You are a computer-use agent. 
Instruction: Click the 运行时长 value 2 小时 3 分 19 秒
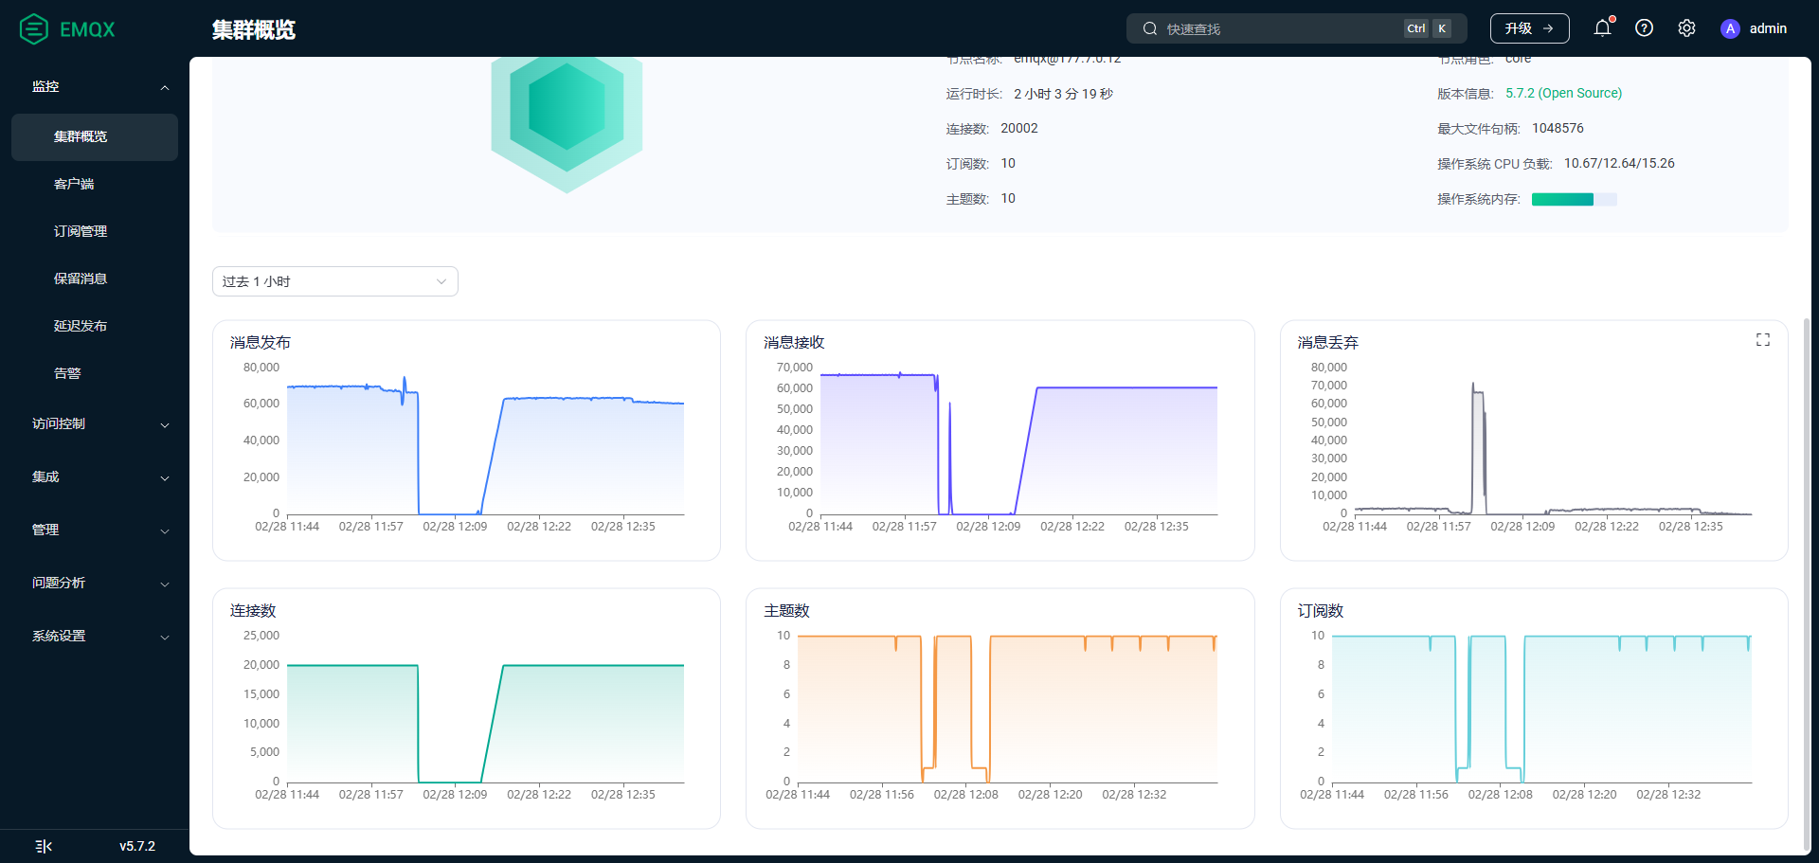click(1064, 94)
